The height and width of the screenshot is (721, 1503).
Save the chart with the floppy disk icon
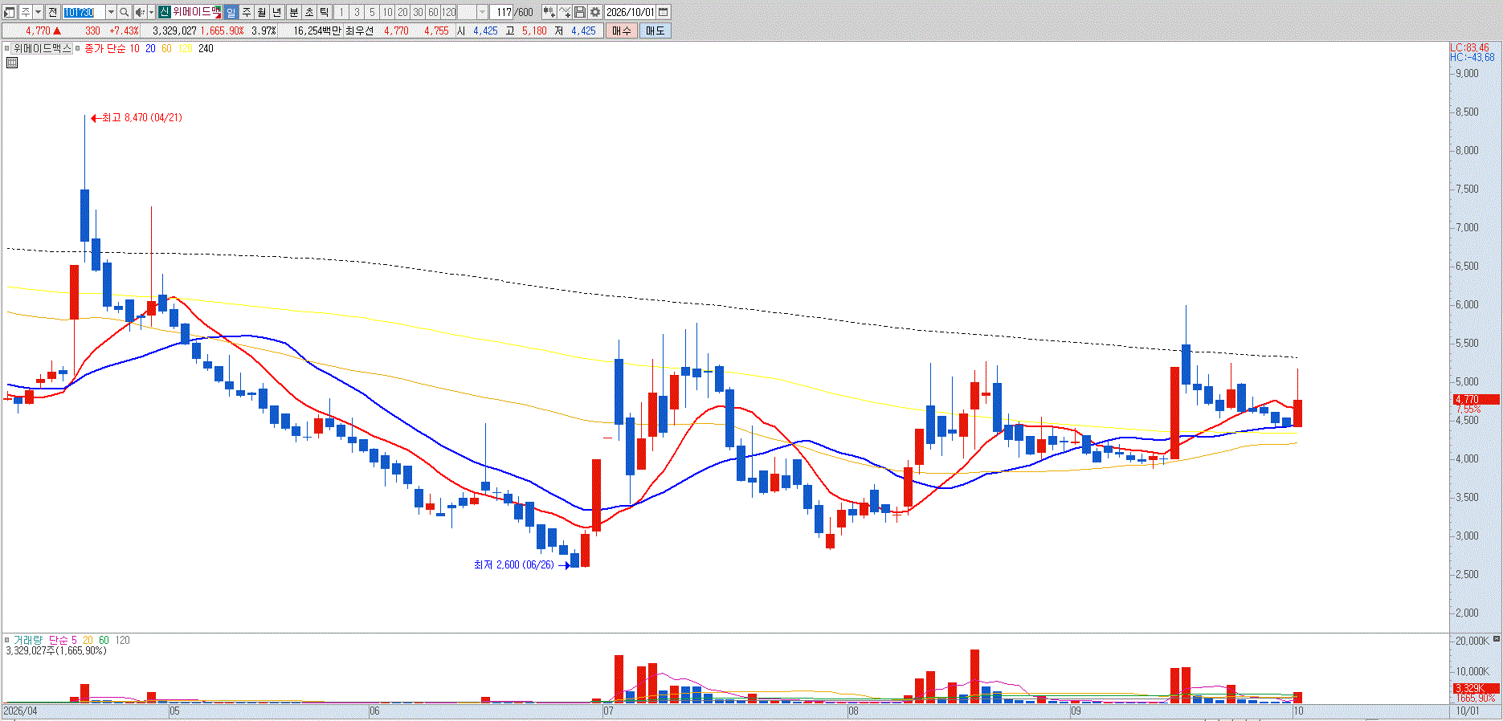tap(580, 12)
